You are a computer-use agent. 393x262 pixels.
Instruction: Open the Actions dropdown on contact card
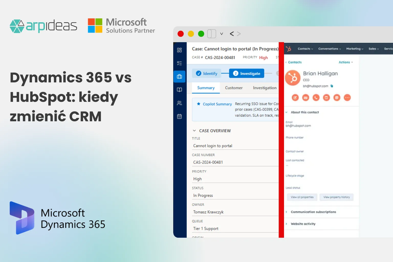point(346,62)
